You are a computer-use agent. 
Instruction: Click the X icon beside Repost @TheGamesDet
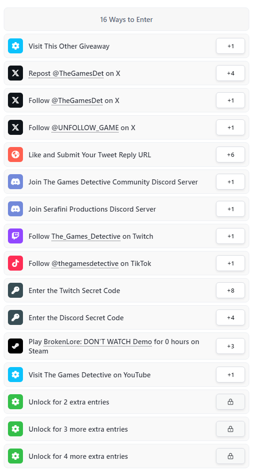[x=15, y=74]
